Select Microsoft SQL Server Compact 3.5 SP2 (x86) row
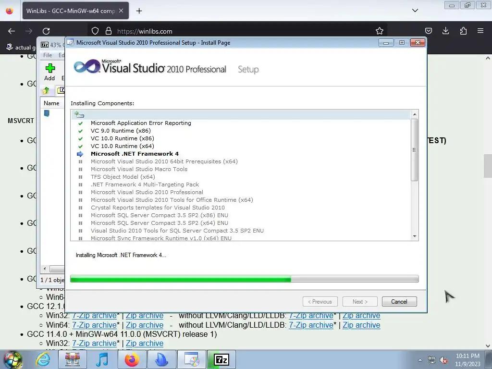 [x=160, y=215]
